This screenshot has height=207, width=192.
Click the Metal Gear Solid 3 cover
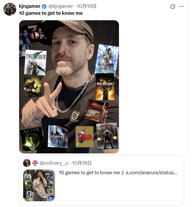105,87
